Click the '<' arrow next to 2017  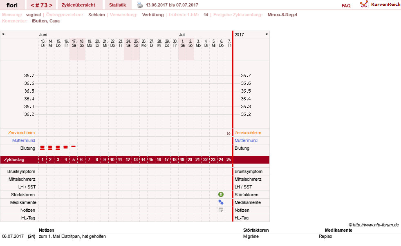coord(267,34)
